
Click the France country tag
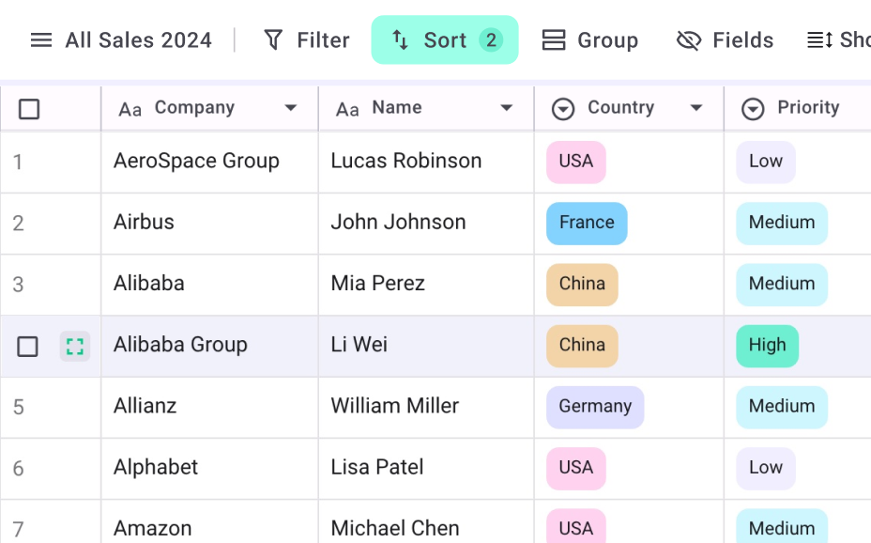pos(587,223)
